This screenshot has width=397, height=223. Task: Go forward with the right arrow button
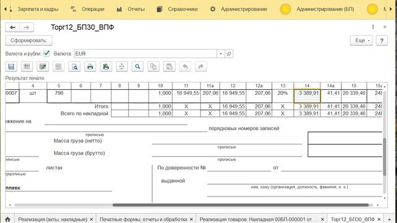click(x=27, y=27)
